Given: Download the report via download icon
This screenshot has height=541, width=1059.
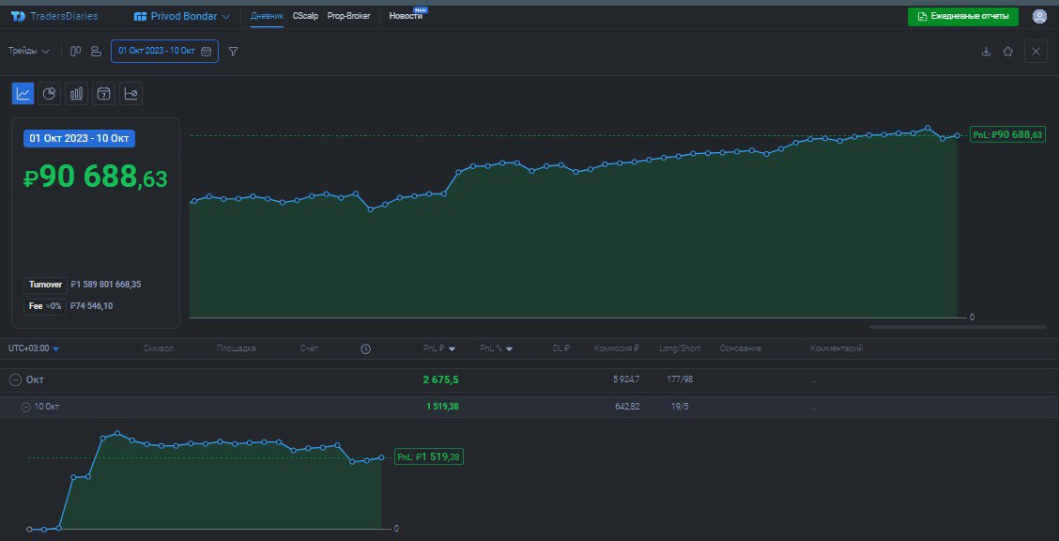Looking at the screenshot, I should (985, 52).
